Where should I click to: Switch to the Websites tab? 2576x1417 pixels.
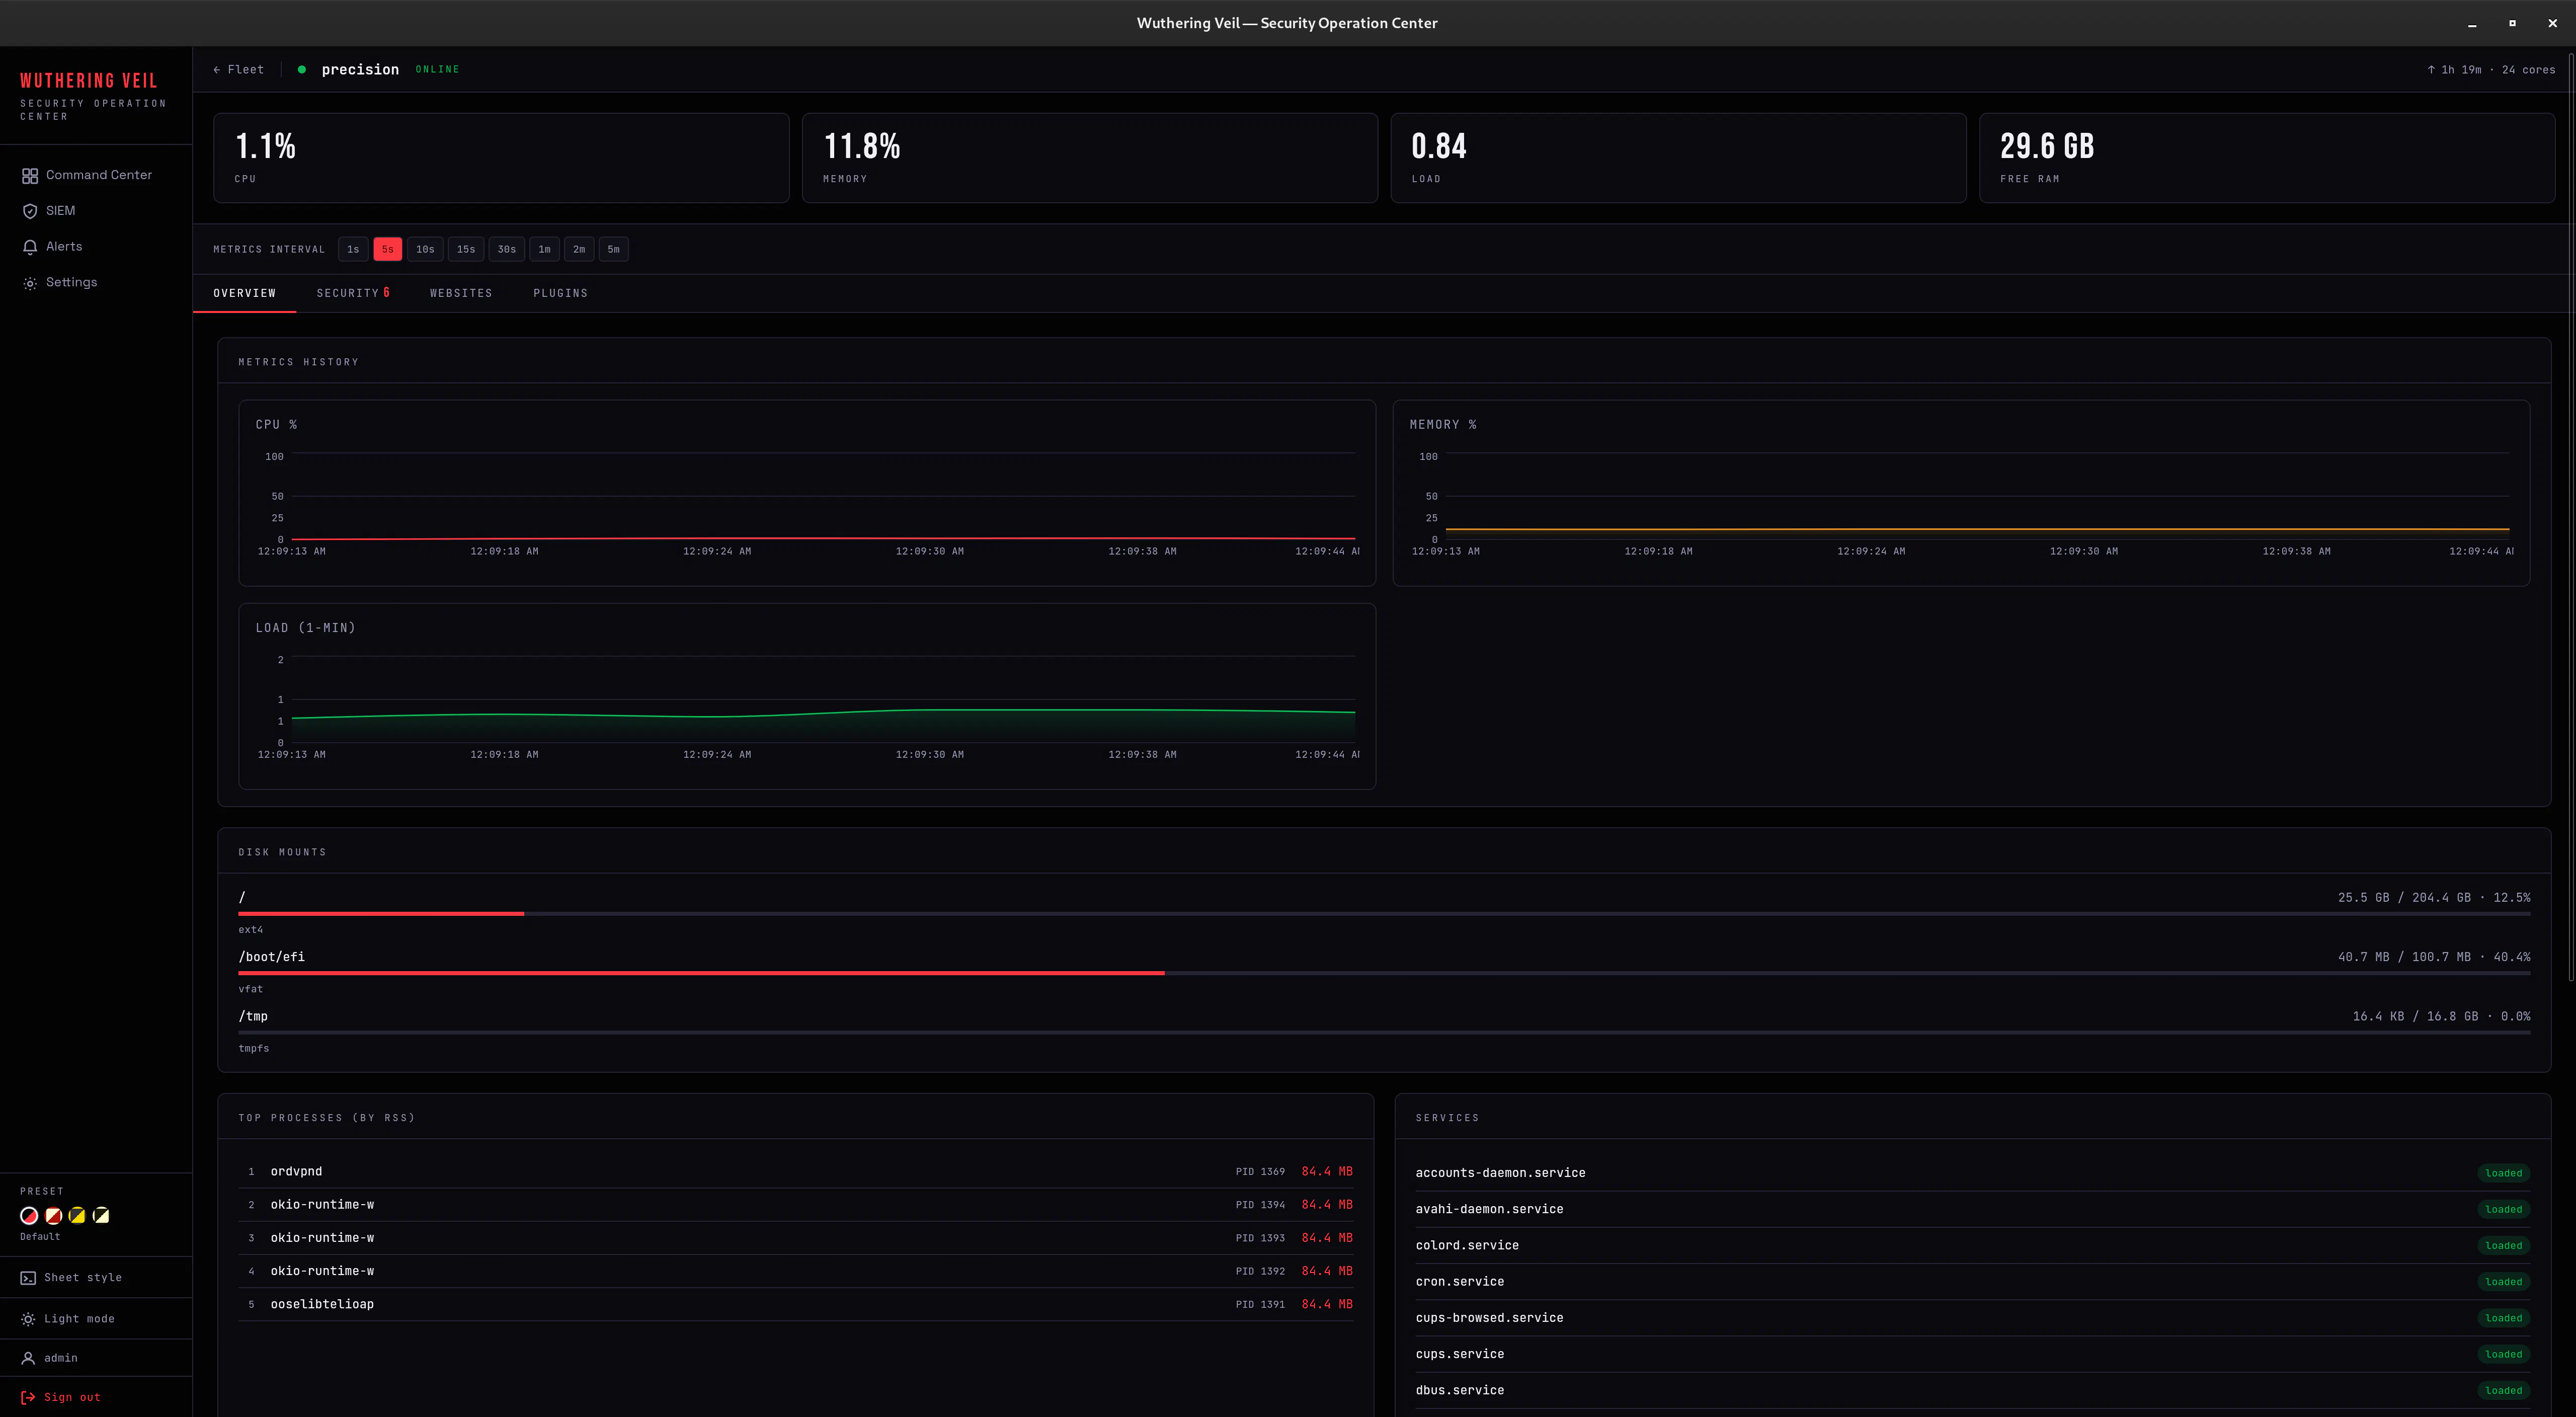click(x=461, y=293)
